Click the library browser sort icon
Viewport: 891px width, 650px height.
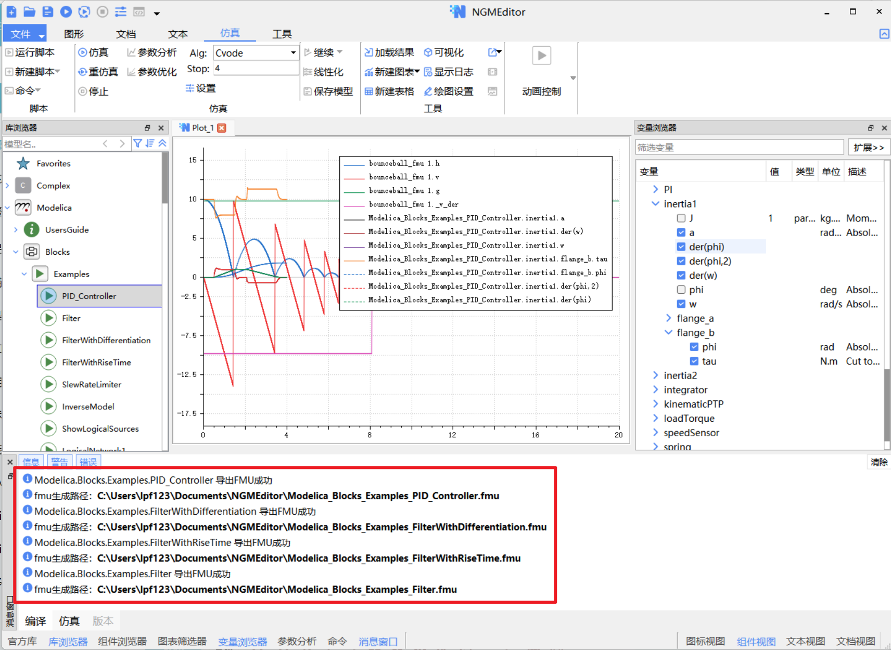[x=150, y=144]
